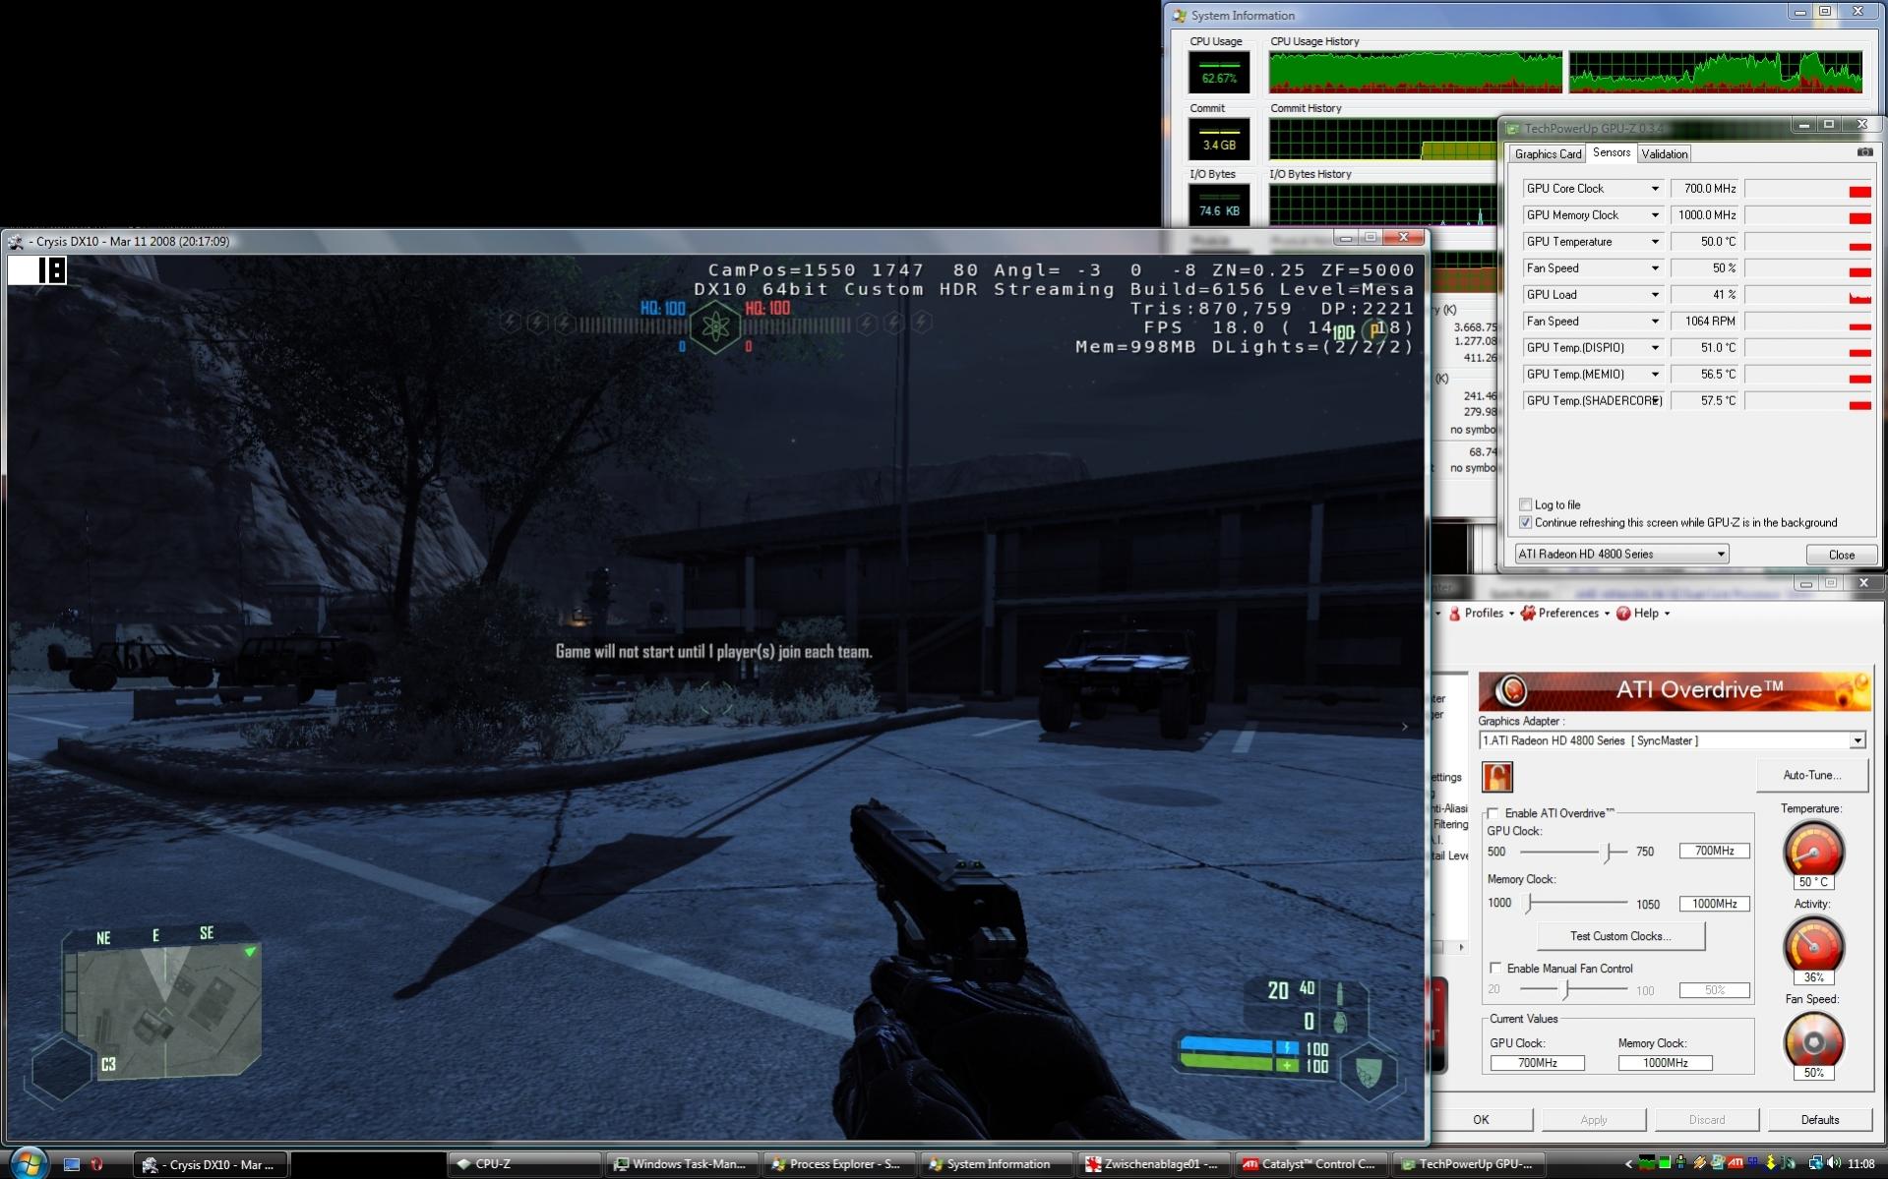Screen dimensions: 1888x1179
Task: Click the Crysis DX10 taskbar button
Action: tap(211, 1164)
